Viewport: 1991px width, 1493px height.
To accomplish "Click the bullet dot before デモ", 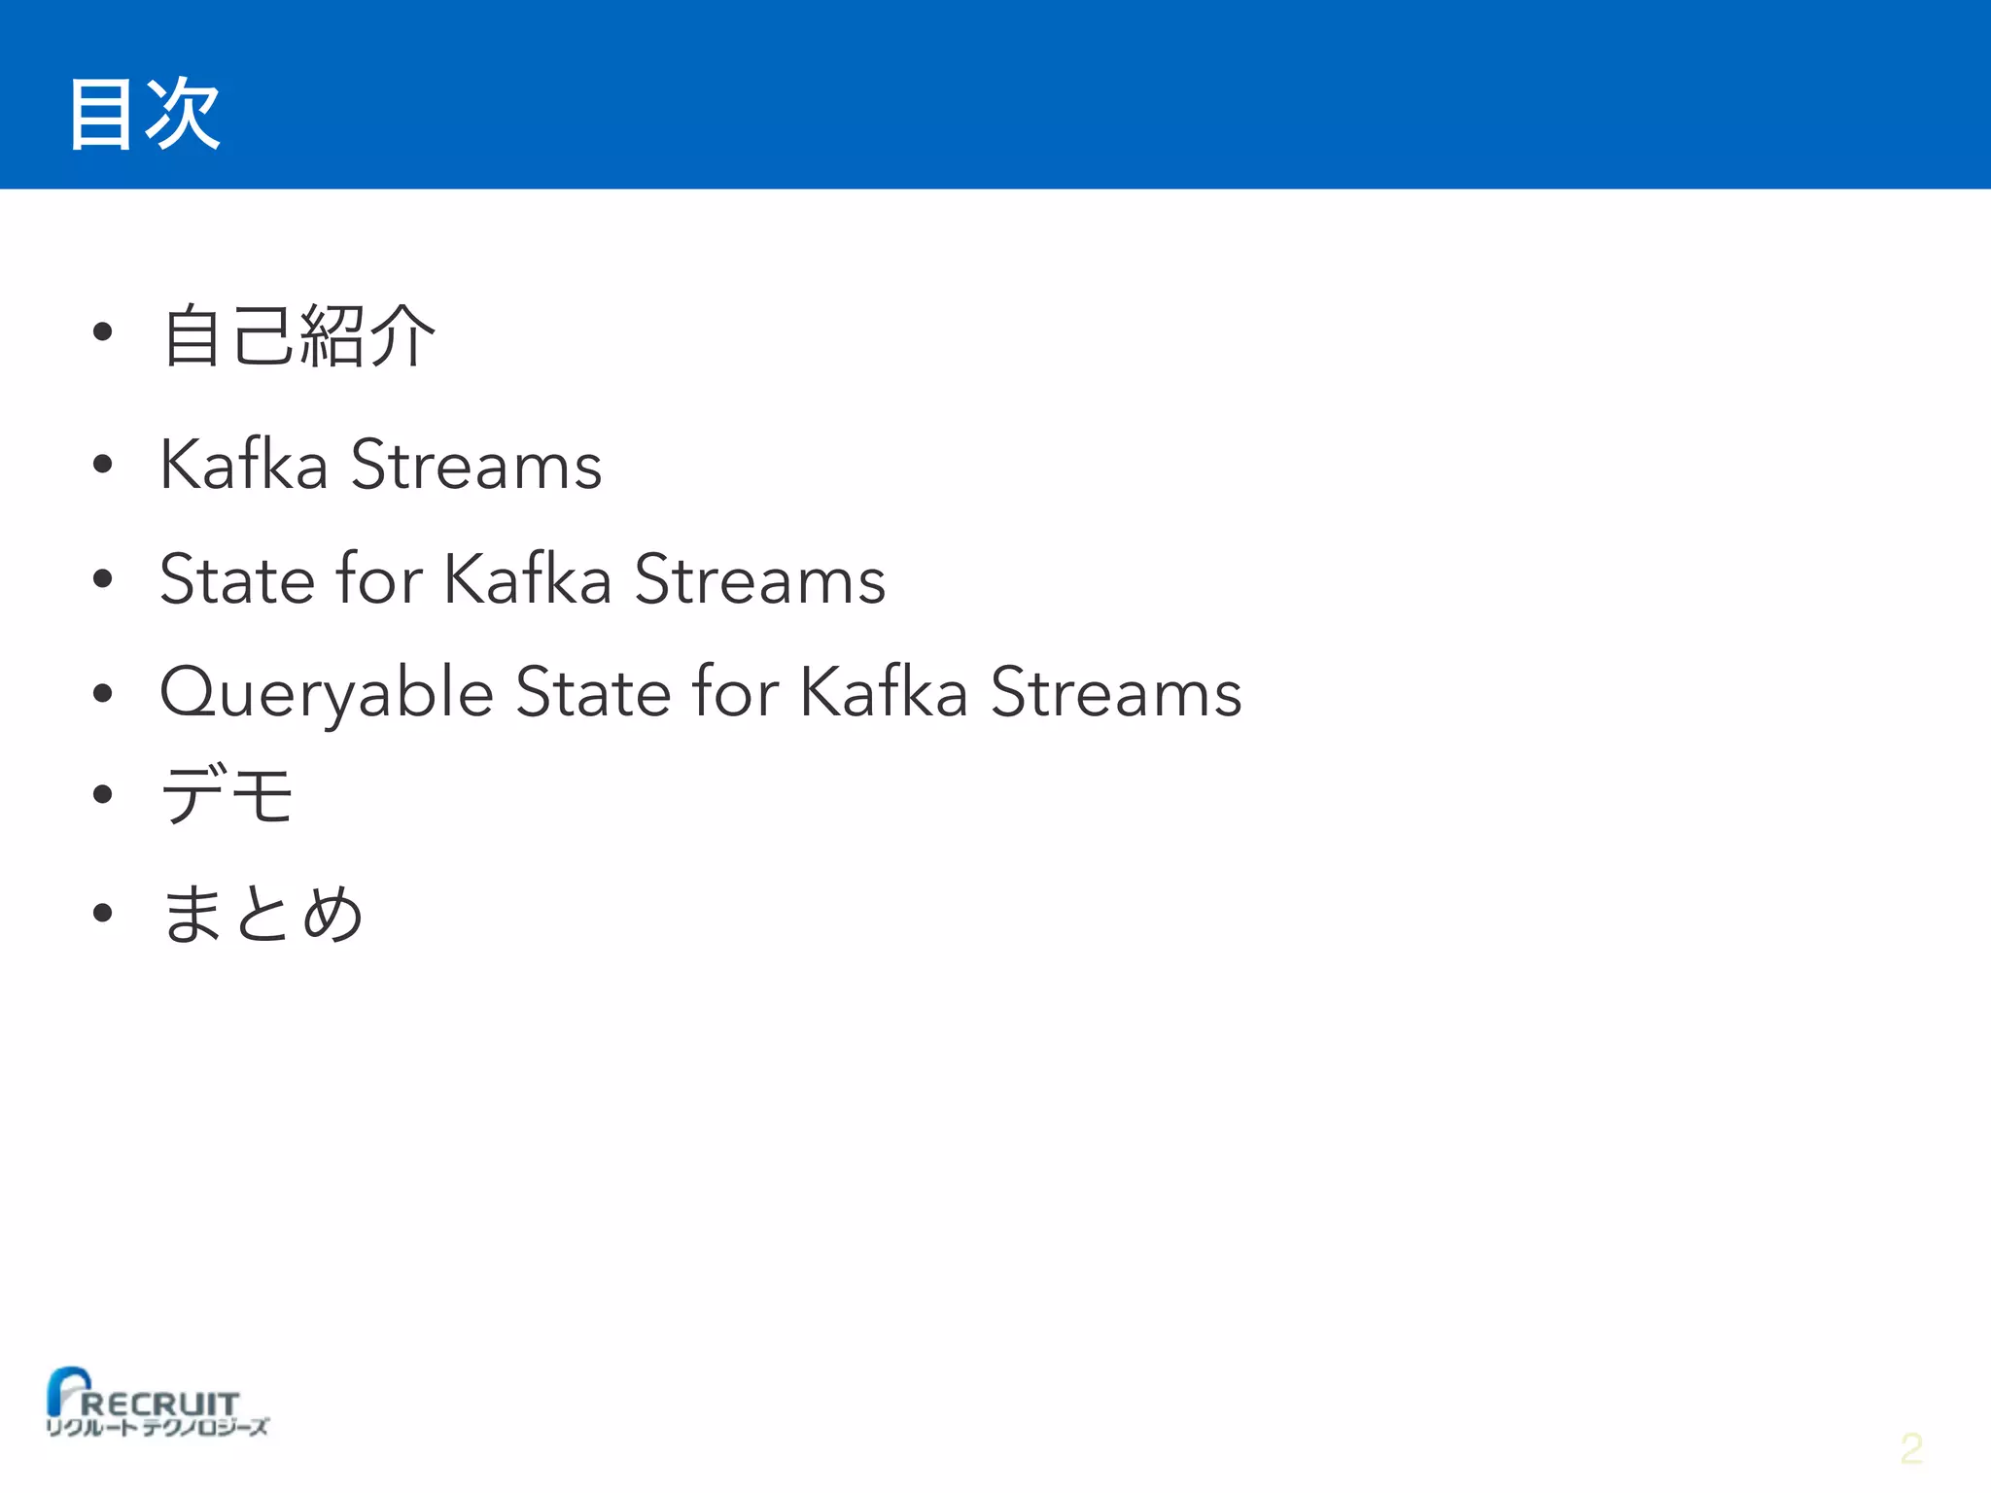I will point(103,795).
